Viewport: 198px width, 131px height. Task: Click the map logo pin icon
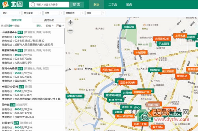[x=5, y=4]
